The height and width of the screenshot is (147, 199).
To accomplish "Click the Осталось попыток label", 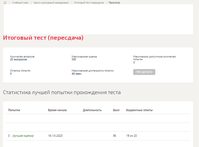I will pyautogui.click(x=20, y=70).
